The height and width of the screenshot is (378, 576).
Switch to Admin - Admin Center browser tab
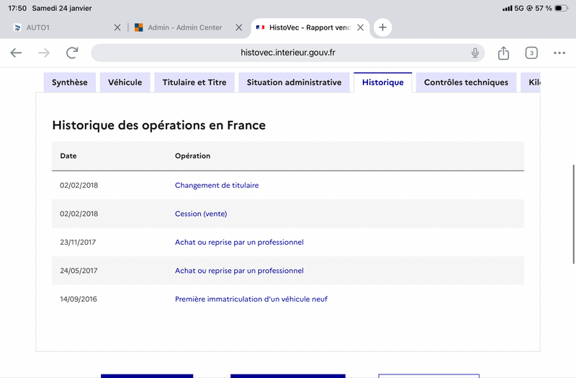tap(184, 27)
